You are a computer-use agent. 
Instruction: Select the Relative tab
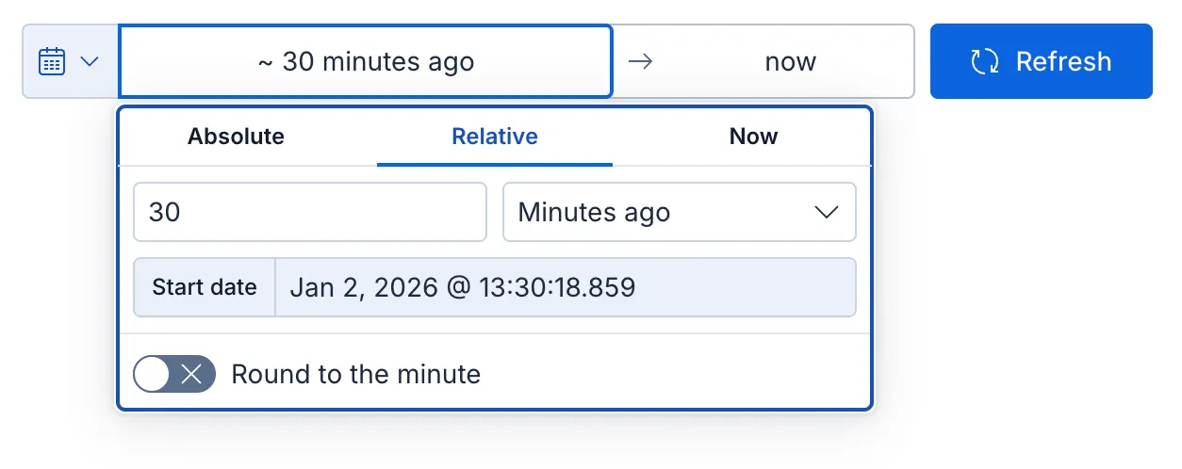495,137
